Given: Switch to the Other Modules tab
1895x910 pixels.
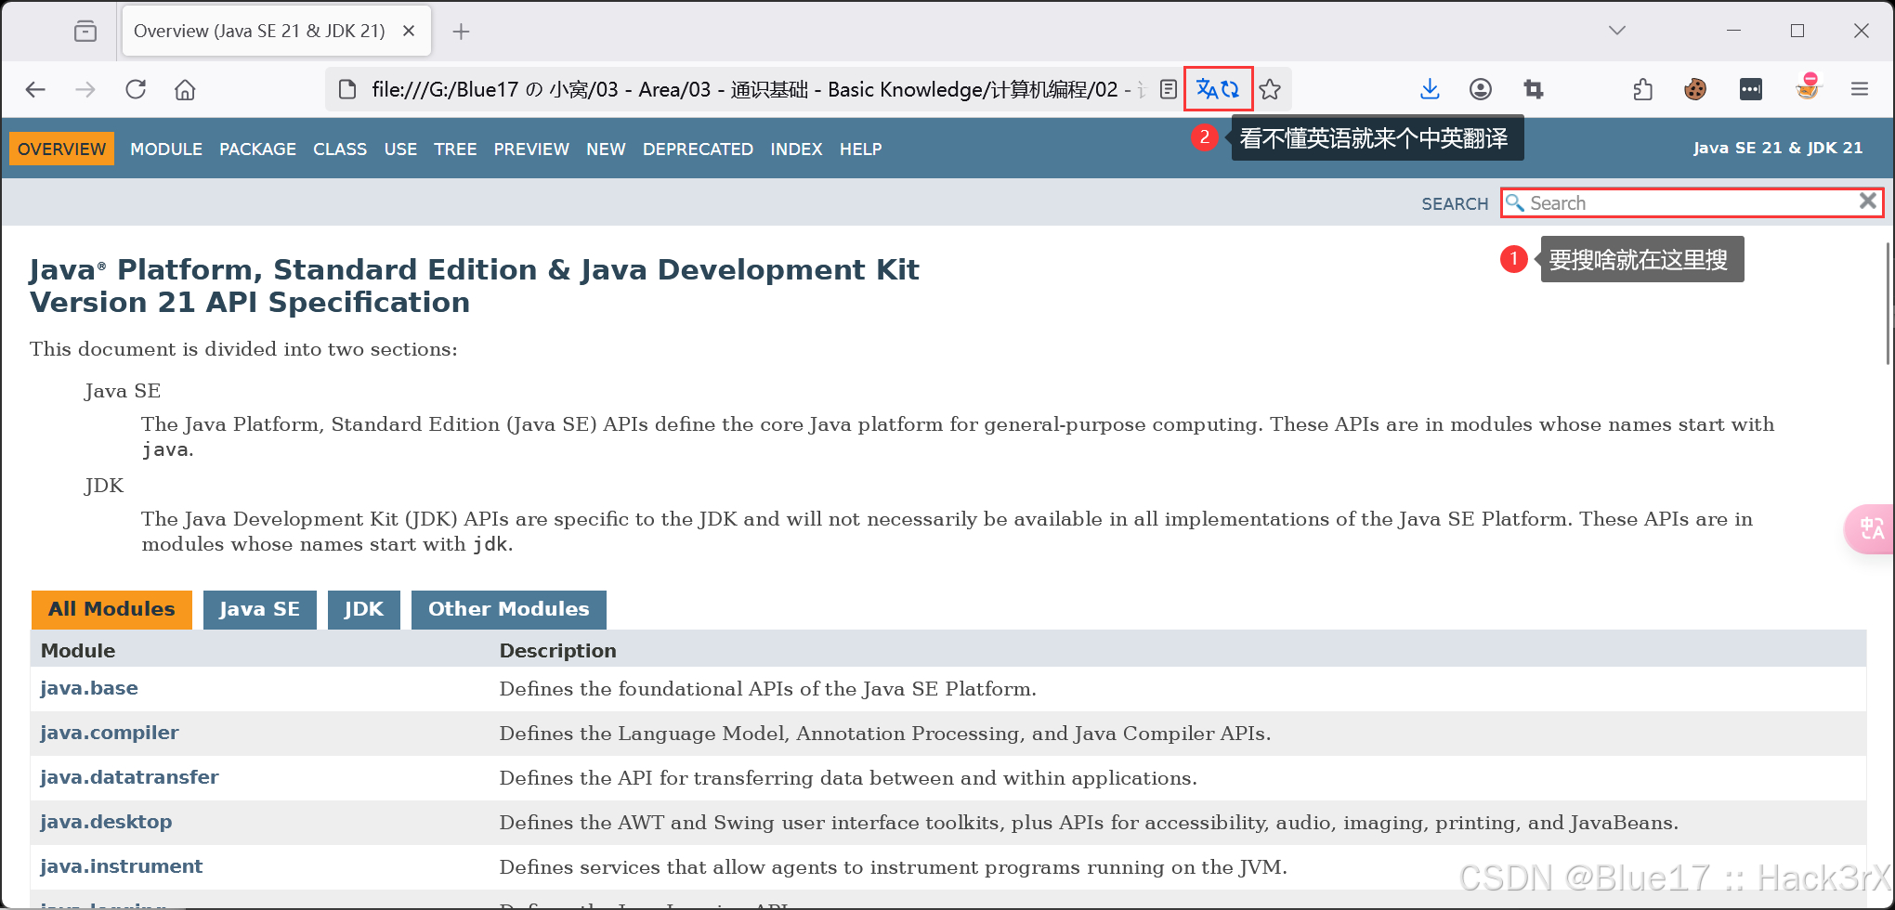Looking at the screenshot, I should coord(508,609).
